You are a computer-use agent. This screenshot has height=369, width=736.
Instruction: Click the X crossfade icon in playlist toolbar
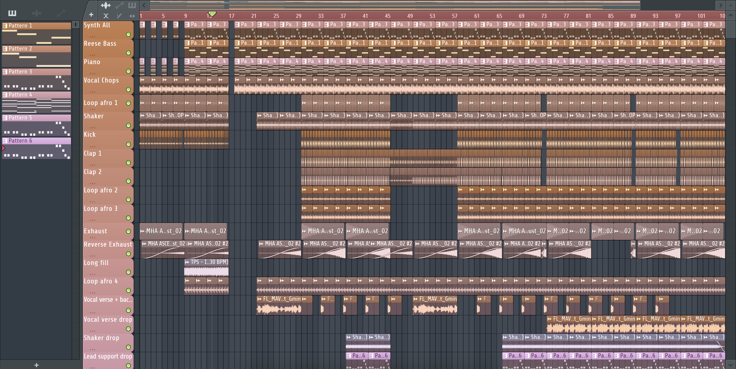pos(106,16)
